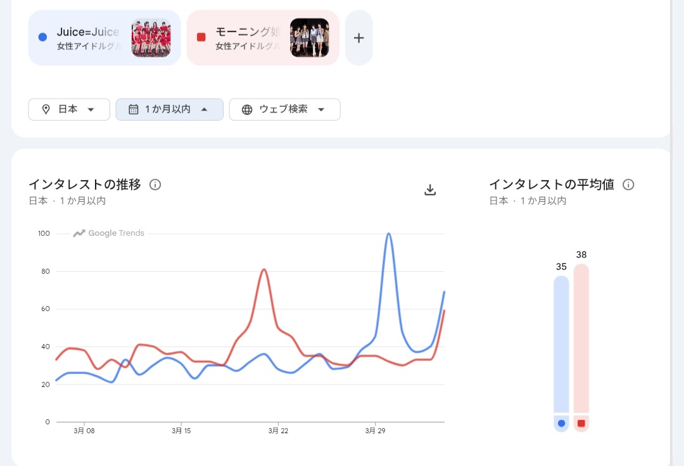Click info icon beside インタレストの推移
The image size is (684, 466).
(155, 185)
